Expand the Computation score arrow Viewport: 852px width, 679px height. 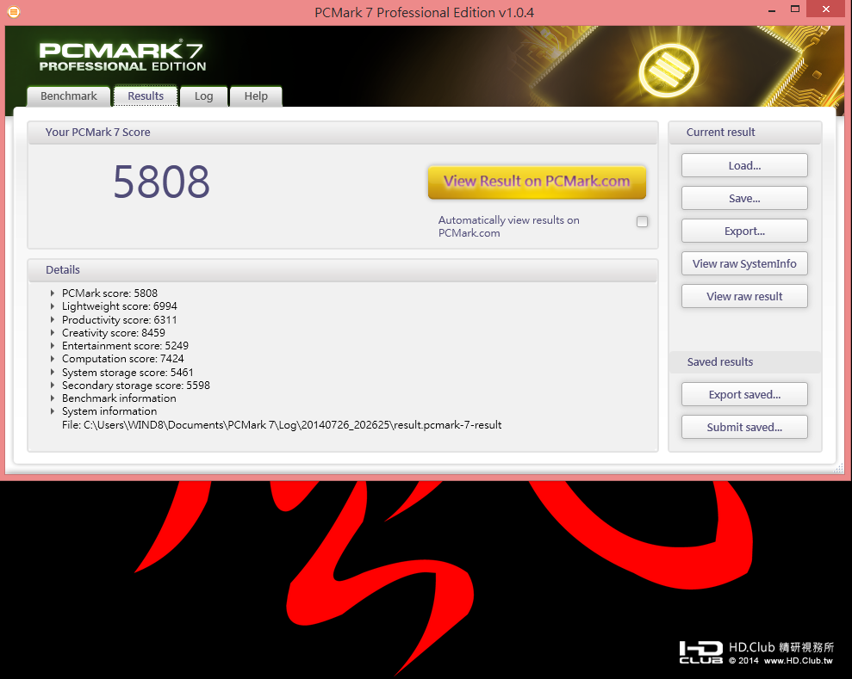53,359
